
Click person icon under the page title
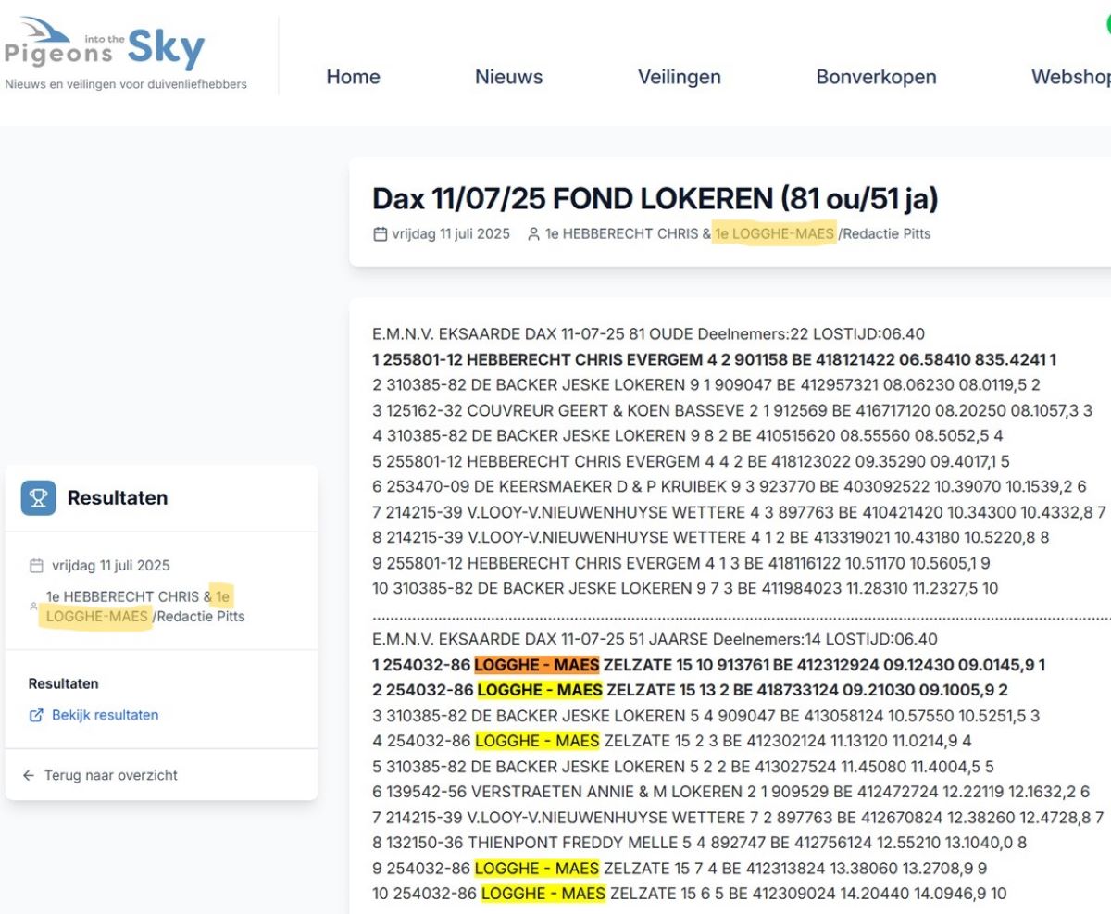click(533, 234)
